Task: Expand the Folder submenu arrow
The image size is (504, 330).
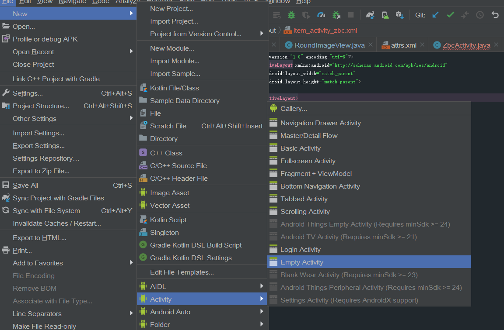Action: (x=262, y=324)
